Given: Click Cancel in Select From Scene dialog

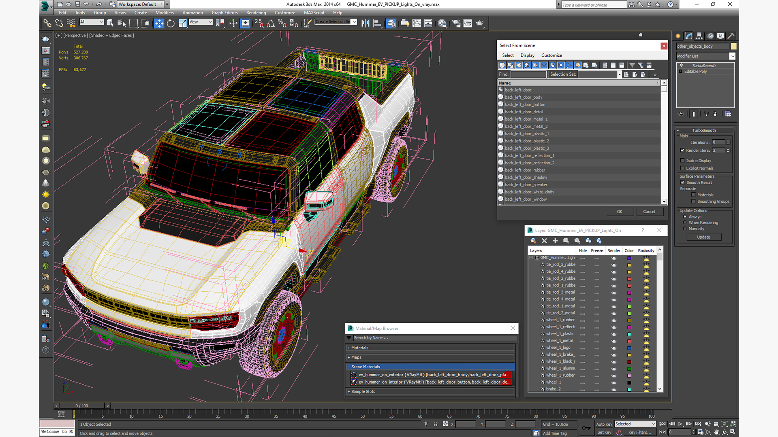Looking at the screenshot, I should (649, 212).
